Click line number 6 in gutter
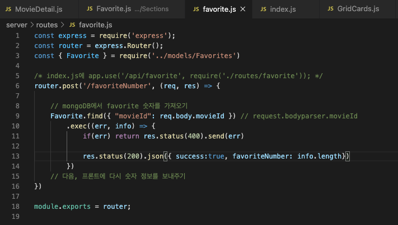Image resolution: width=398 pixels, height=225 pixels. [x=17, y=86]
